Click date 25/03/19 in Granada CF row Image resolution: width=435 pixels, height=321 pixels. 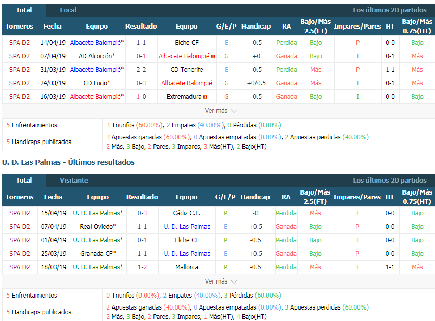[54, 253]
